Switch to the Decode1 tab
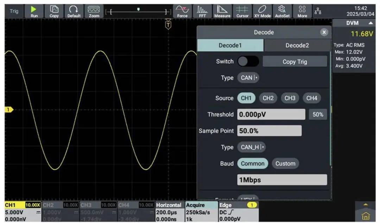Image resolution: width=380 pixels, height=223 pixels. coord(230,45)
